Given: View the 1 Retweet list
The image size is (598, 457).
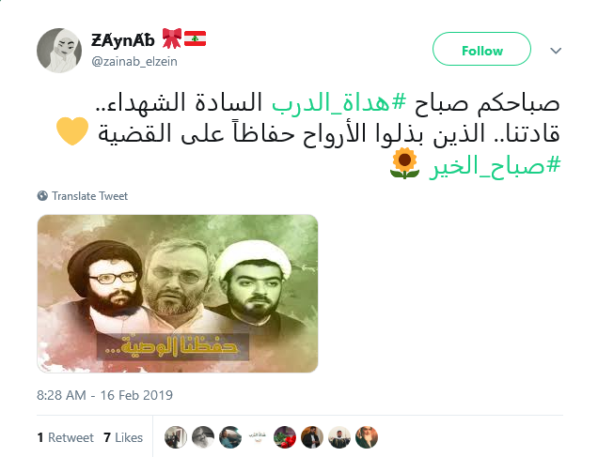Looking at the screenshot, I should [x=65, y=437].
